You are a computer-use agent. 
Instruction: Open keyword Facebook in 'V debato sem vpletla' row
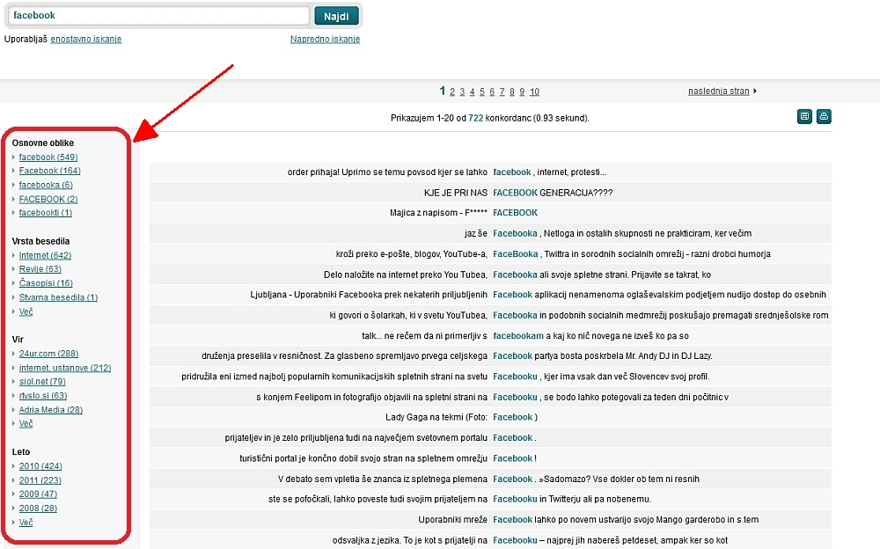[x=512, y=479]
